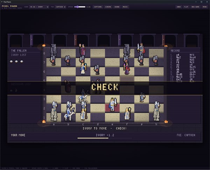The image size is (210, 170).
Task: Click the empty d2 square
Action: 98,108
